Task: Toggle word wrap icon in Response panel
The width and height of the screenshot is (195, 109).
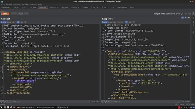Action: (x=126, y=22)
